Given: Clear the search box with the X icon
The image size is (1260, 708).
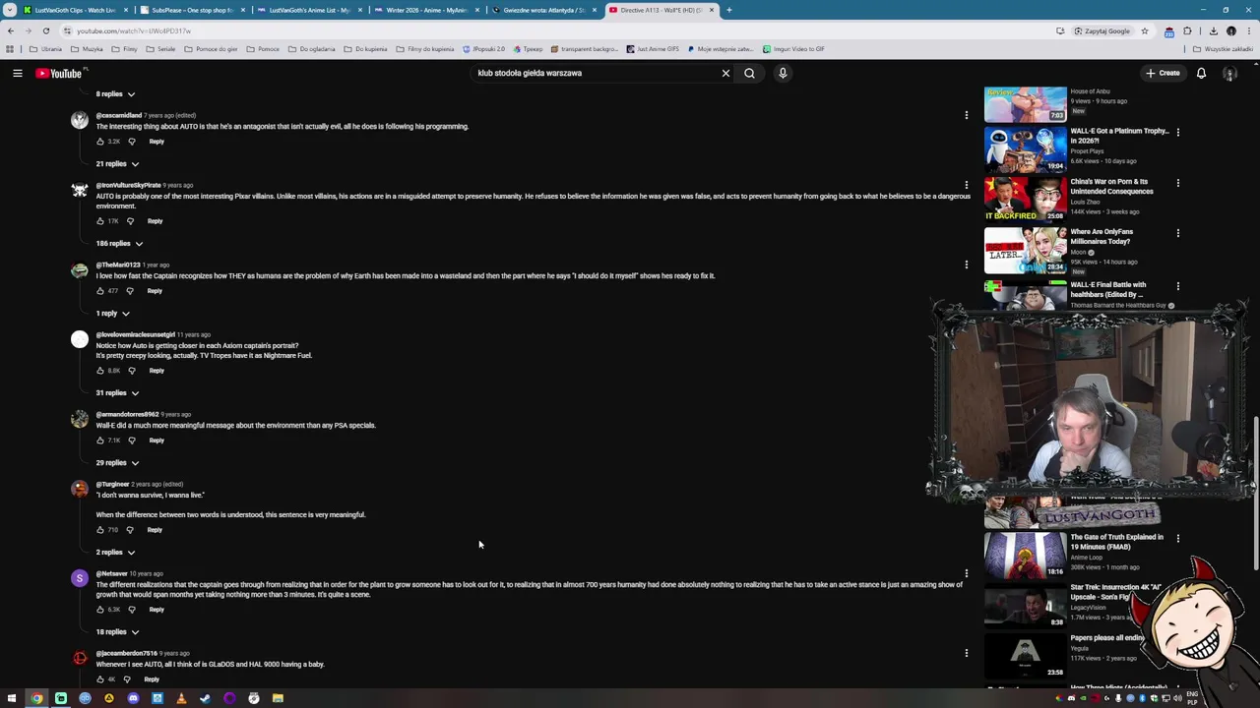Looking at the screenshot, I should [725, 73].
